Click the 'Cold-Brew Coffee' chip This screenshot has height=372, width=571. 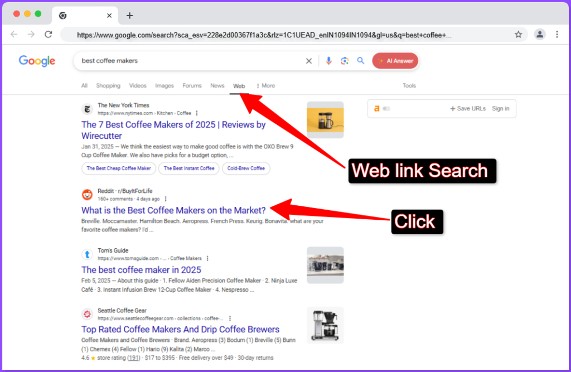click(x=246, y=168)
